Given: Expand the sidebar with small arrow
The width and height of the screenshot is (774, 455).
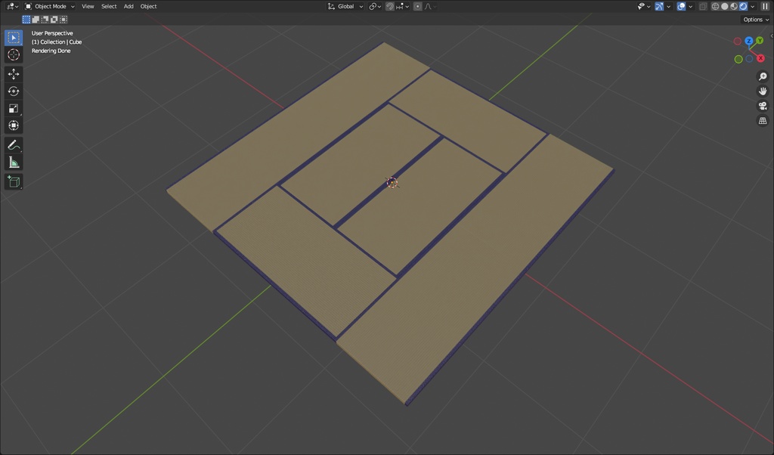Looking at the screenshot, I should click(772, 36).
